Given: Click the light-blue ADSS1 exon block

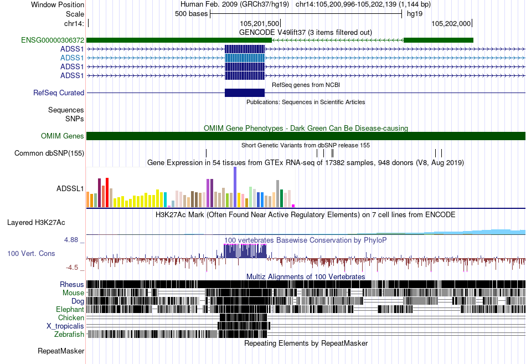Looking at the screenshot, I should (245, 58).
